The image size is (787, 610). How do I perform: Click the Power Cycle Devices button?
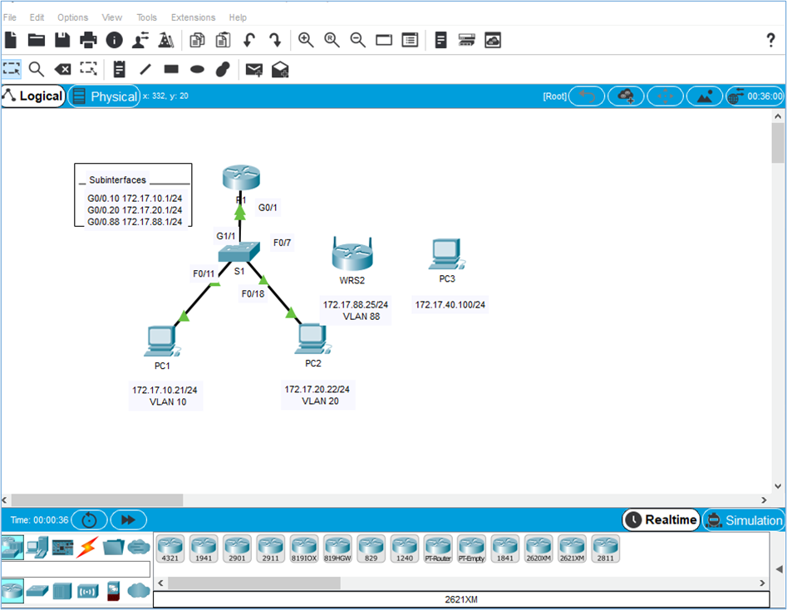coord(89,520)
